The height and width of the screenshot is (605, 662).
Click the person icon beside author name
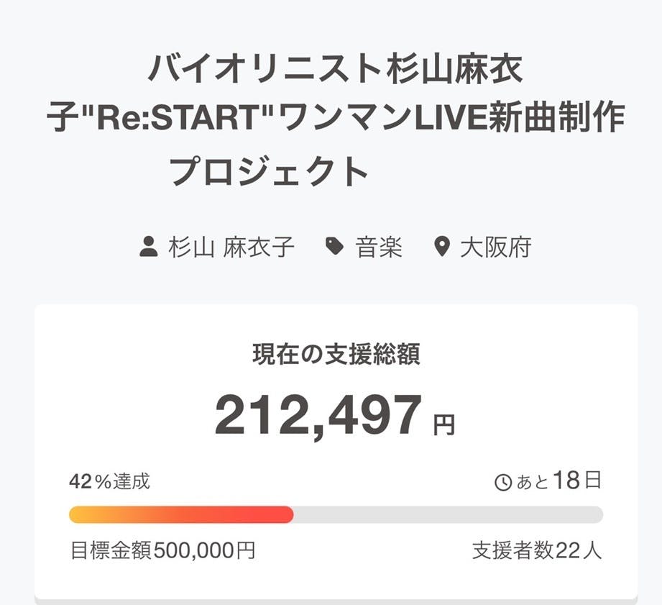pos(148,247)
